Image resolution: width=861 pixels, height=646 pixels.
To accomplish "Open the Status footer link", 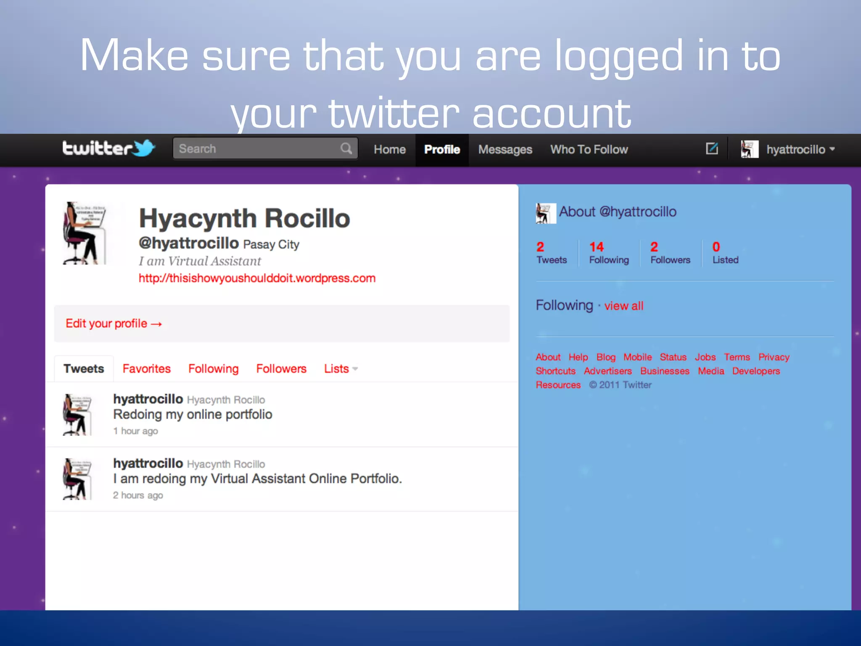I will (673, 357).
